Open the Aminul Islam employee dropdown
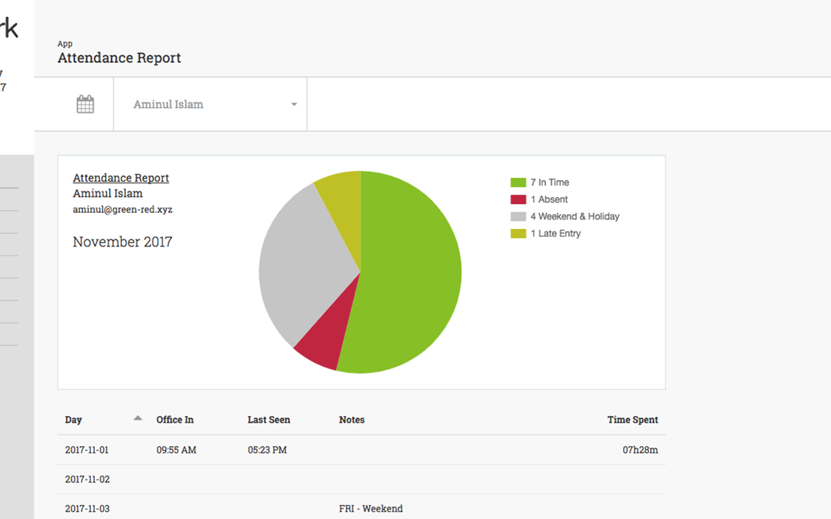The width and height of the screenshot is (831, 519). click(x=210, y=104)
